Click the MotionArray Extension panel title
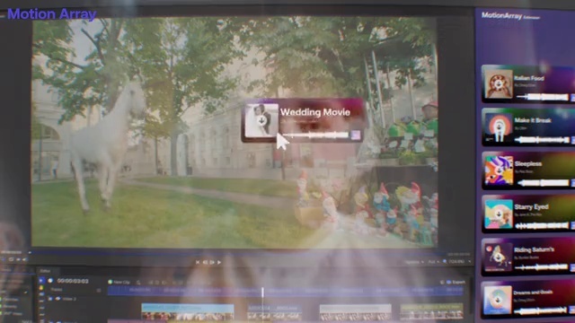The width and height of the screenshot is (575, 323). [510, 16]
